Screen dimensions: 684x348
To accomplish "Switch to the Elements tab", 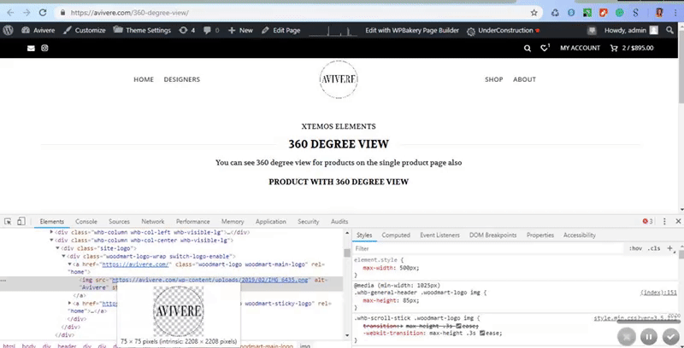I will [52, 222].
